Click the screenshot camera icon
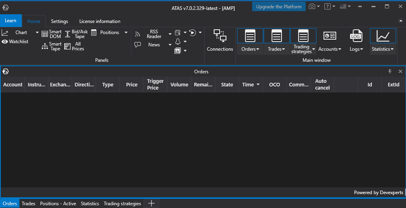 pos(312,6)
